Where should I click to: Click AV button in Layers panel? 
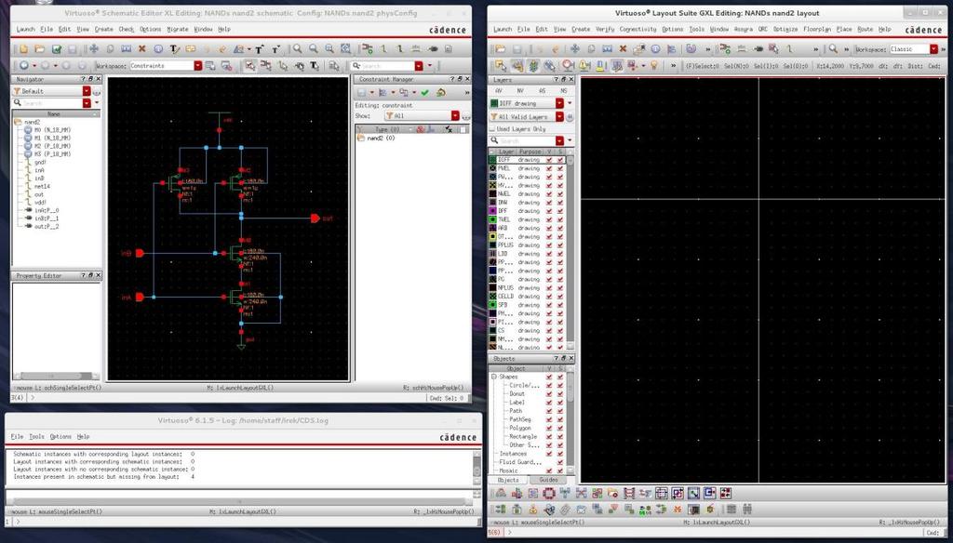point(499,90)
